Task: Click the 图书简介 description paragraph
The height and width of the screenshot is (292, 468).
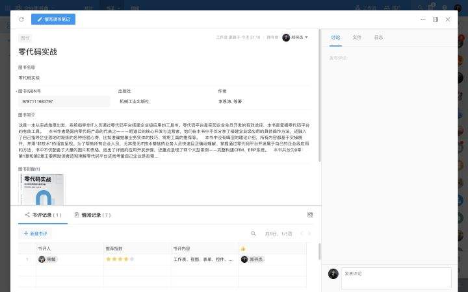Action: (164, 141)
